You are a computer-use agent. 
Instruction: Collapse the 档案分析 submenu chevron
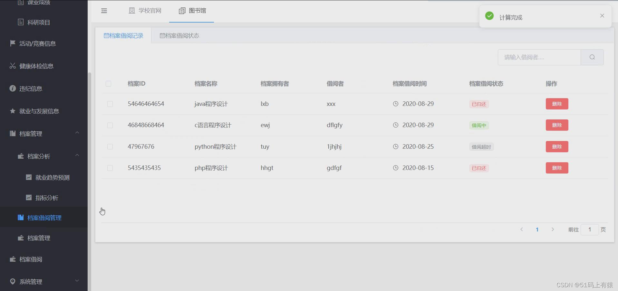(77, 155)
